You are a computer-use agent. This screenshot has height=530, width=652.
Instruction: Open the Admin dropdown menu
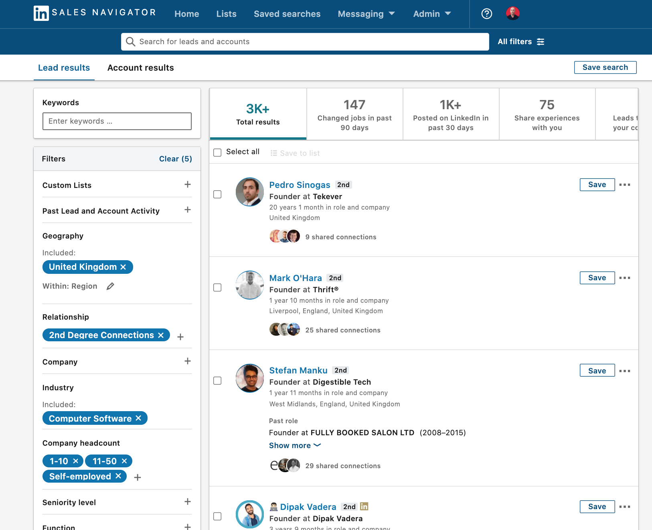[432, 14]
